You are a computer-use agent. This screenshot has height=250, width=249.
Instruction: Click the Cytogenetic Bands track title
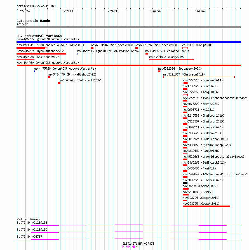[x=33, y=21]
